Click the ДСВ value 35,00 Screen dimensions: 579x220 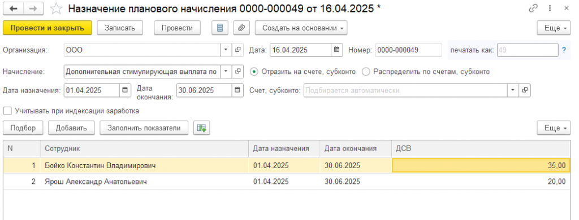[x=481, y=166]
